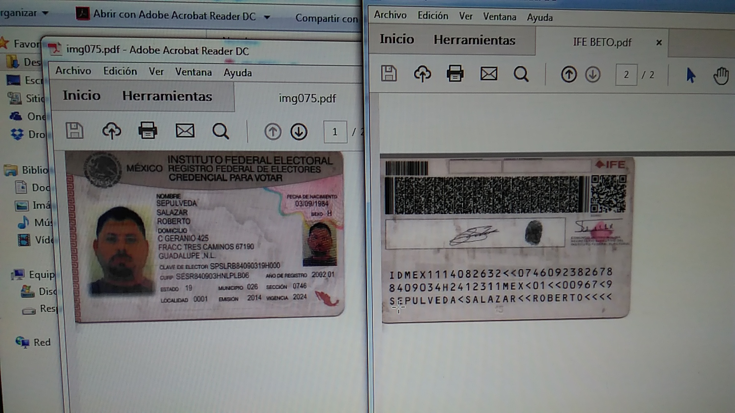Select the hand pan tool

tap(721, 76)
